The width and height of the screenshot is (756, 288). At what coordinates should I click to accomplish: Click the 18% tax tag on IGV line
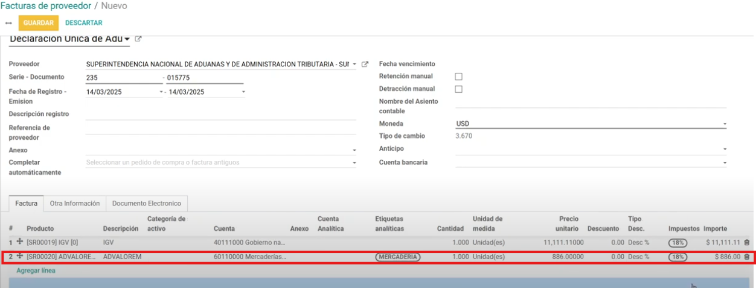pyautogui.click(x=678, y=242)
